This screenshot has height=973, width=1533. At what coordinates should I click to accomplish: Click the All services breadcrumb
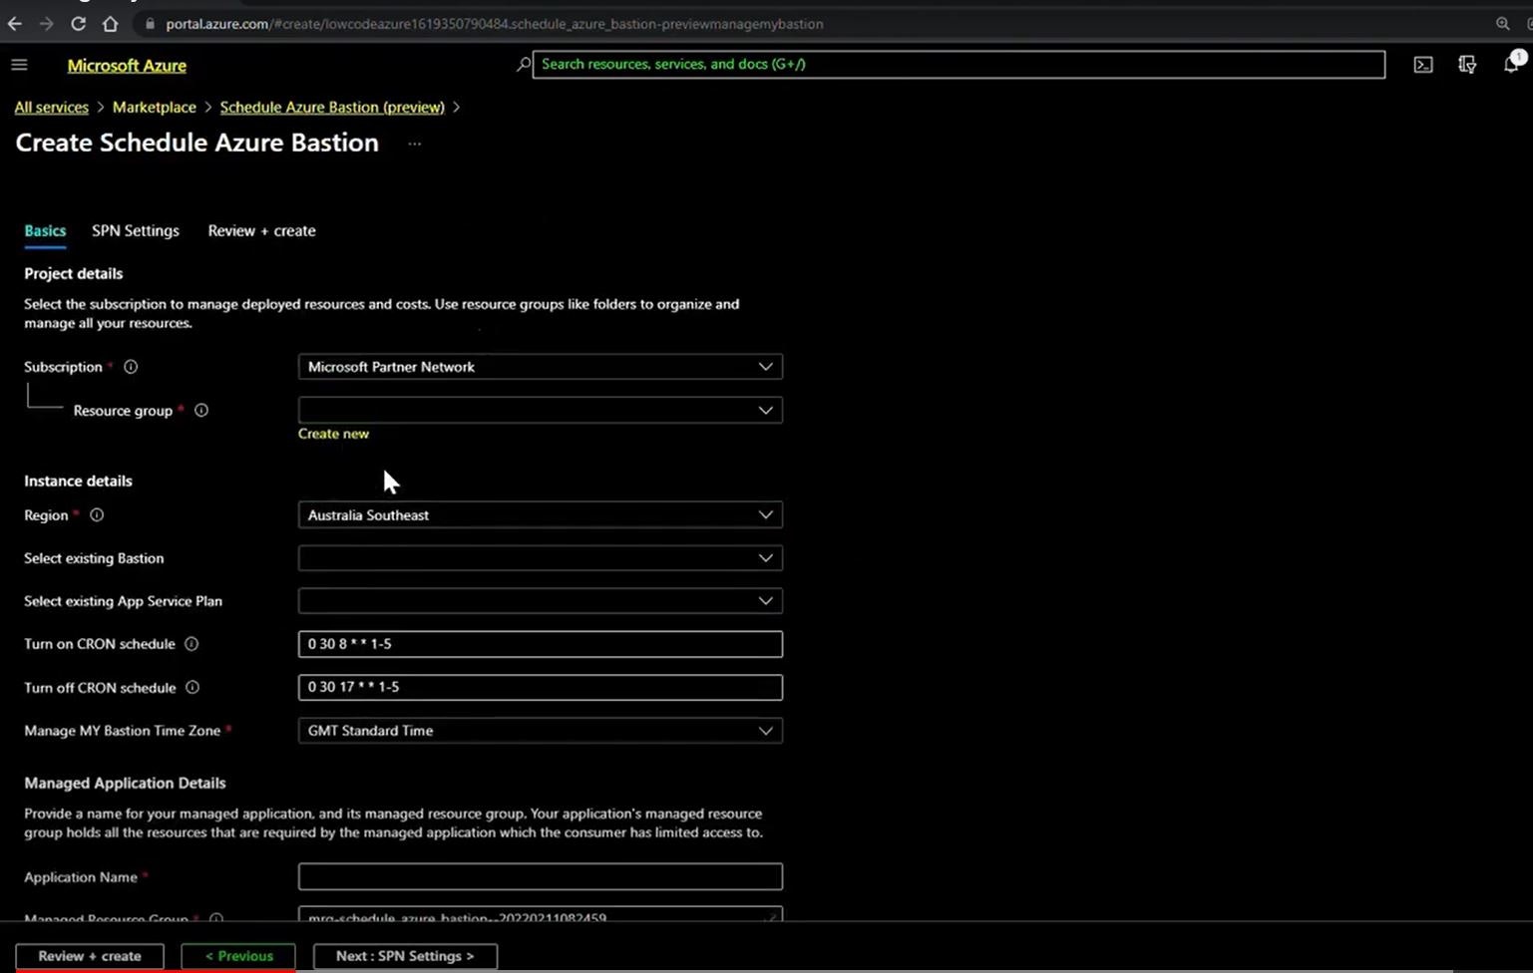(51, 107)
